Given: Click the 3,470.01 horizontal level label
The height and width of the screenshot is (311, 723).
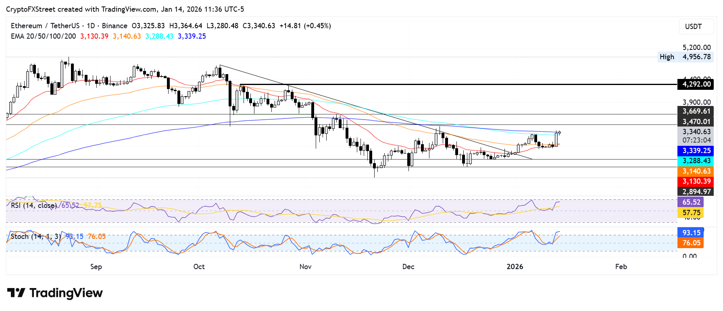Looking at the screenshot, I should pos(696,122).
